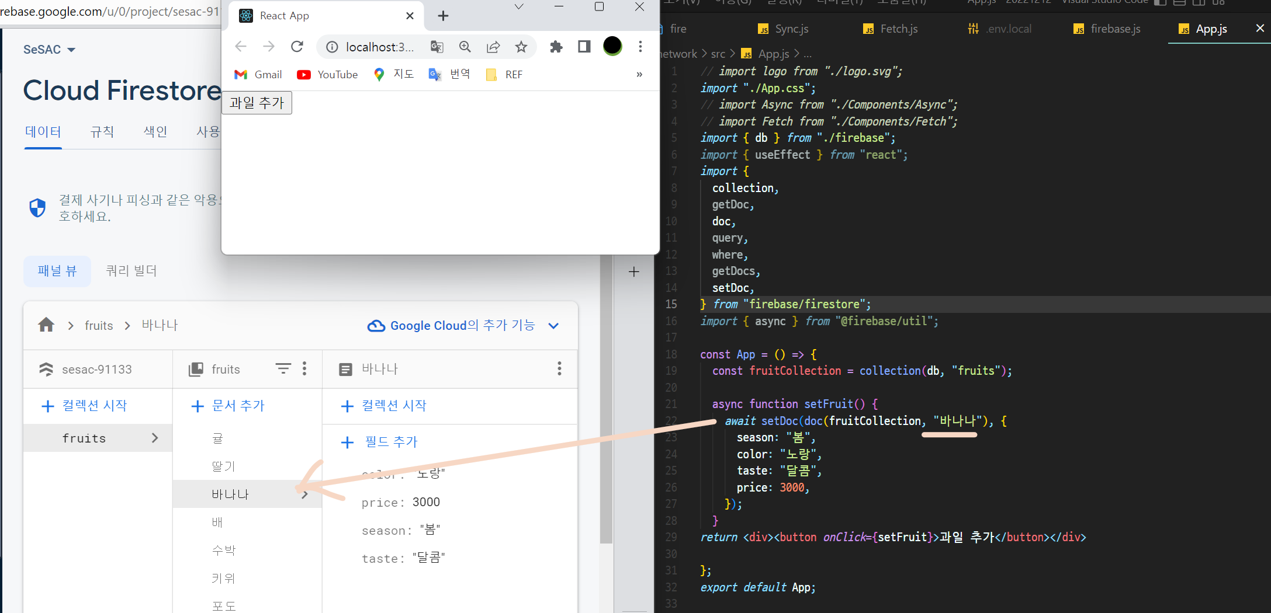Open the SeSAC project dropdown
This screenshot has height=613, width=1271.
[50, 50]
